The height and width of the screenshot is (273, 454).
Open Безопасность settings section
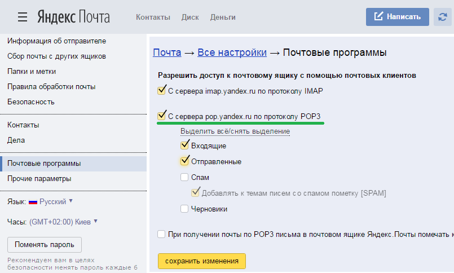30,102
